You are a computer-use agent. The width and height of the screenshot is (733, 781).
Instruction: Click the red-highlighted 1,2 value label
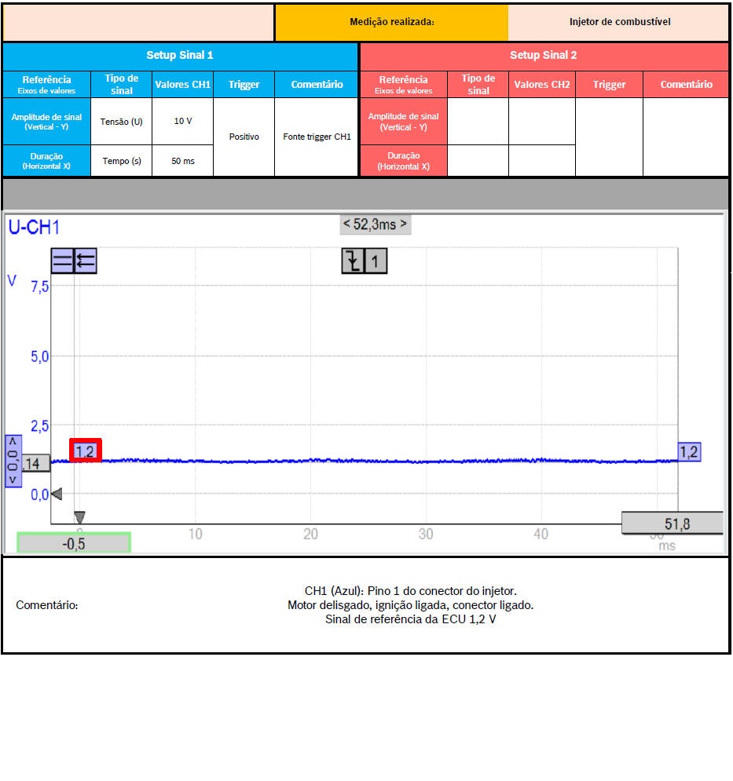pos(85,451)
